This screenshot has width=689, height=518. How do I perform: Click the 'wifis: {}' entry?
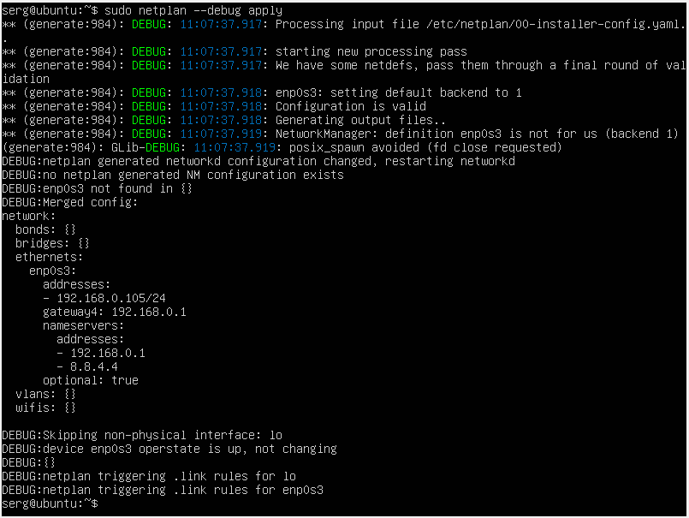(x=45, y=408)
